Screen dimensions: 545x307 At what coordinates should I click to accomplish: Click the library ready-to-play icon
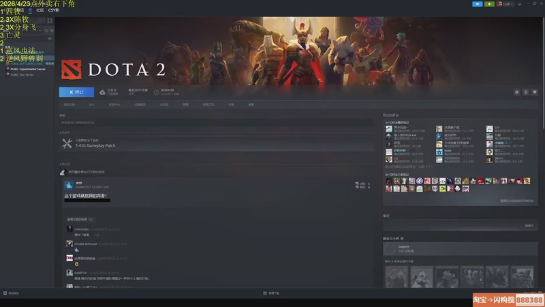click(52, 31)
